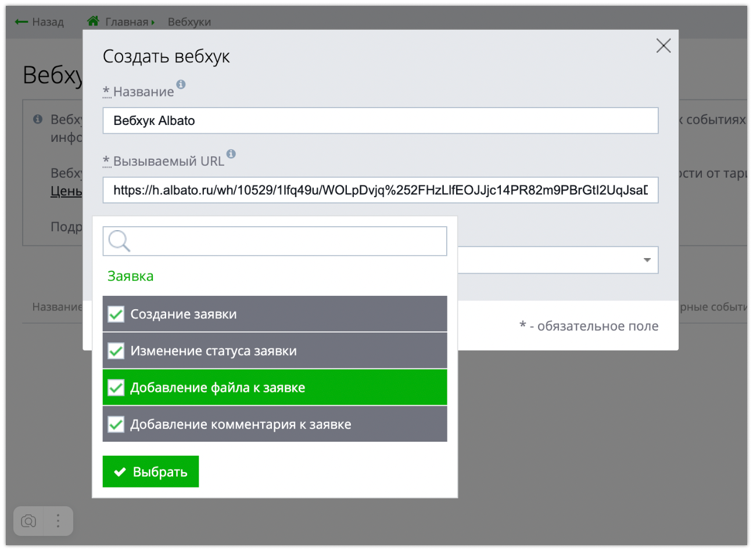Toggle Добавление файла к заявке checkbox
The height and width of the screenshot is (551, 753).
[116, 388]
